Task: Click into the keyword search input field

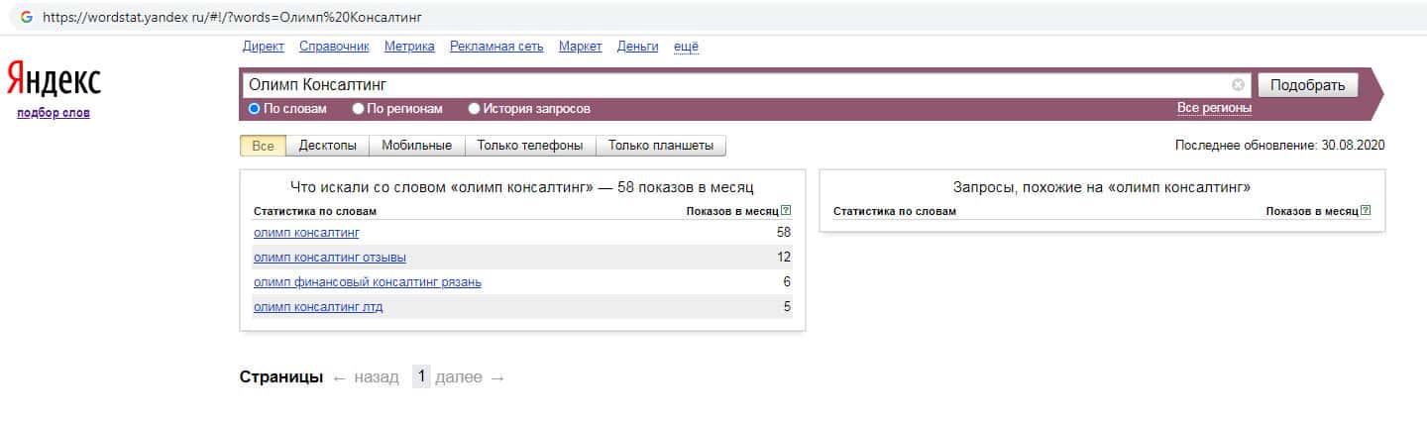Action: click(733, 85)
